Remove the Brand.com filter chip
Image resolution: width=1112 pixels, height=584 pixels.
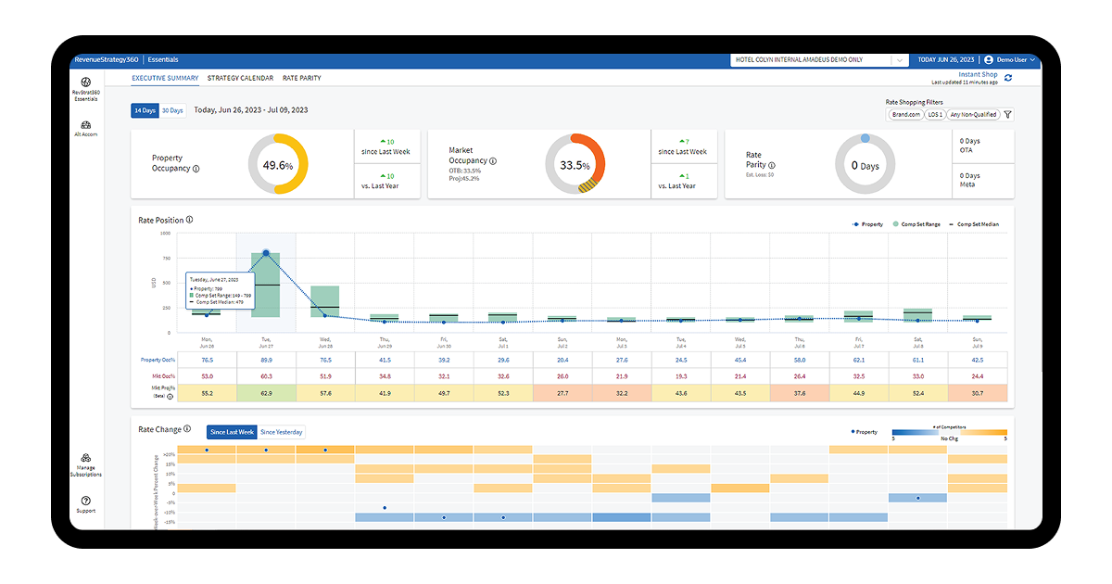[908, 114]
